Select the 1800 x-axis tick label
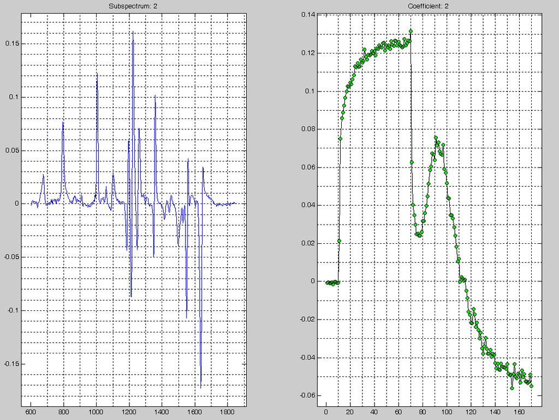Viewport: 559px width, 420px height. pyautogui.click(x=228, y=412)
